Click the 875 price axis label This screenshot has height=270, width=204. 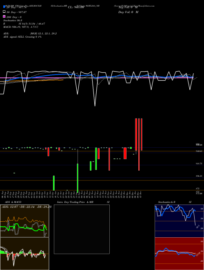click(x=197, y=189)
